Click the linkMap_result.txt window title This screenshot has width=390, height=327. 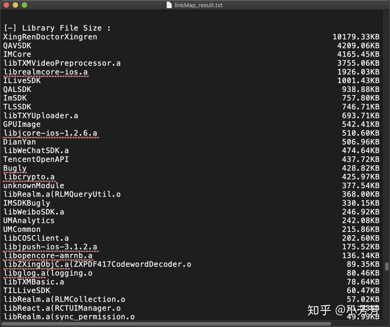199,5
